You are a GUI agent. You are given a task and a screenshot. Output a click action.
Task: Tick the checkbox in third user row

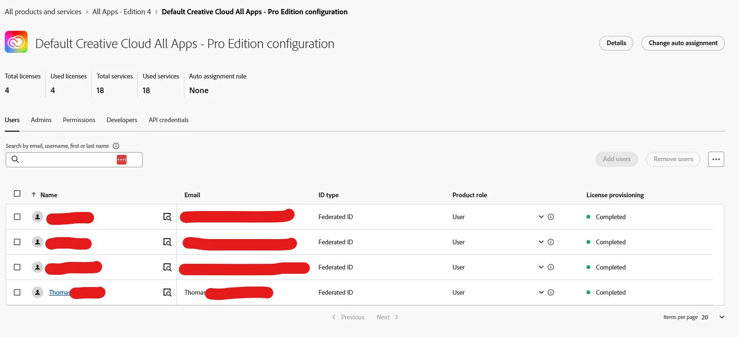pyautogui.click(x=17, y=267)
